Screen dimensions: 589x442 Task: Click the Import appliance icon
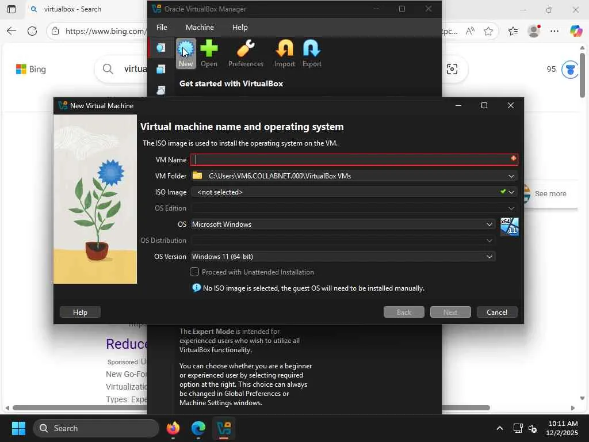[284, 54]
